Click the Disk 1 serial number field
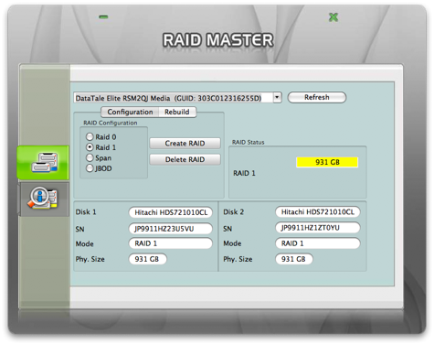The width and height of the screenshot is (434, 345). tap(171, 229)
